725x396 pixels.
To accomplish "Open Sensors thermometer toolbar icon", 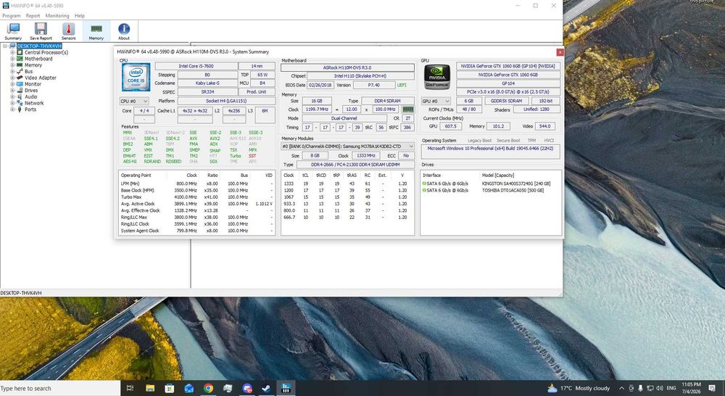I will (x=68, y=31).
